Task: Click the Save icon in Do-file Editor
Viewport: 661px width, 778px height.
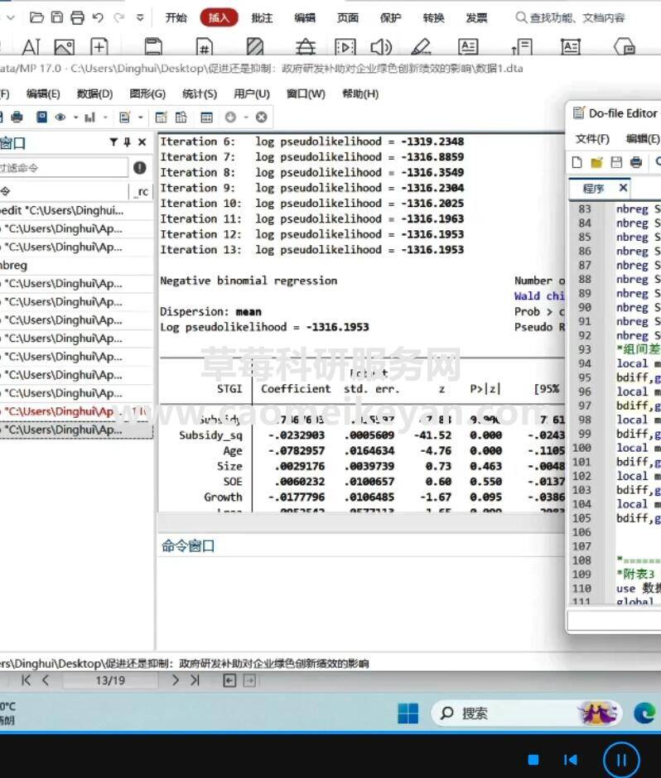Action: click(x=616, y=162)
